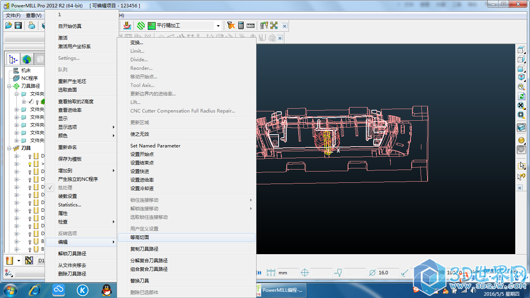Toggle the active toolpath checkmark in tree
Viewport: 530px width, 298px height.
point(31,101)
